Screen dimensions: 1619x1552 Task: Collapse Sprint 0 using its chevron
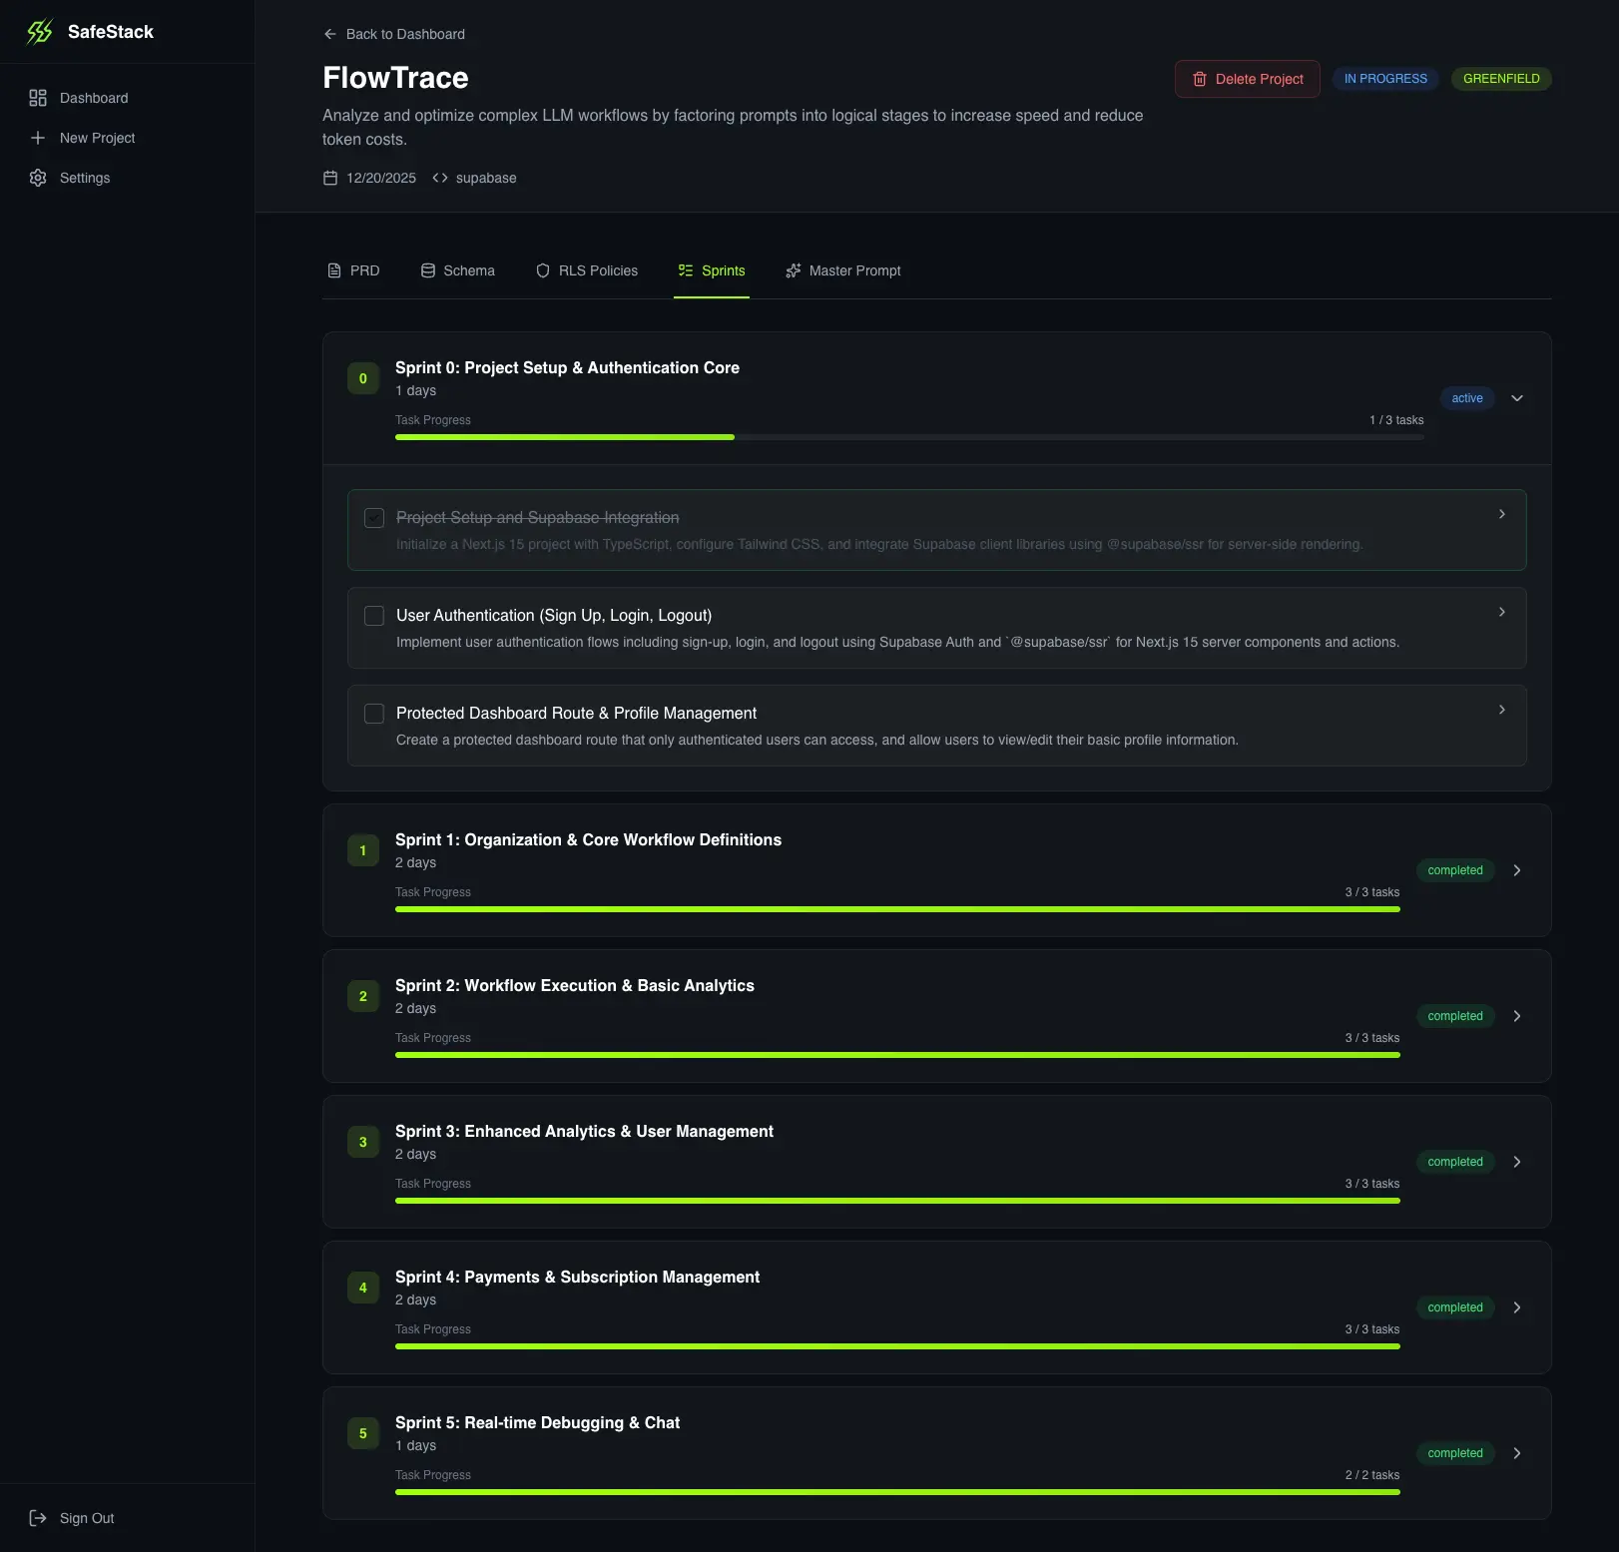tap(1517, 398)
